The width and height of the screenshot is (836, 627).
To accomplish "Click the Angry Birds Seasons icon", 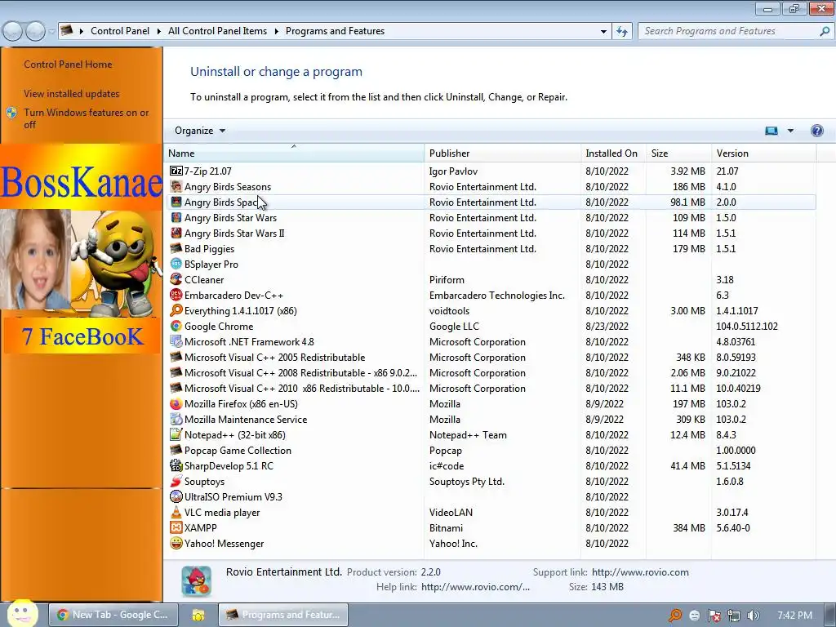I will [176, 187].
